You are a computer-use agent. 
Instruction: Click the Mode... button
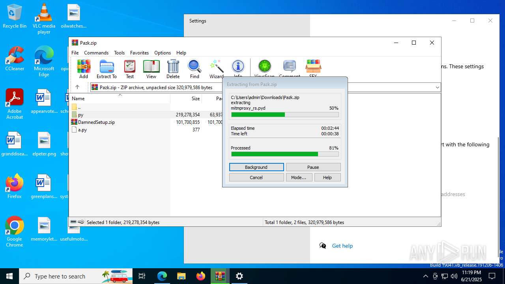click(x=299, y=177)
